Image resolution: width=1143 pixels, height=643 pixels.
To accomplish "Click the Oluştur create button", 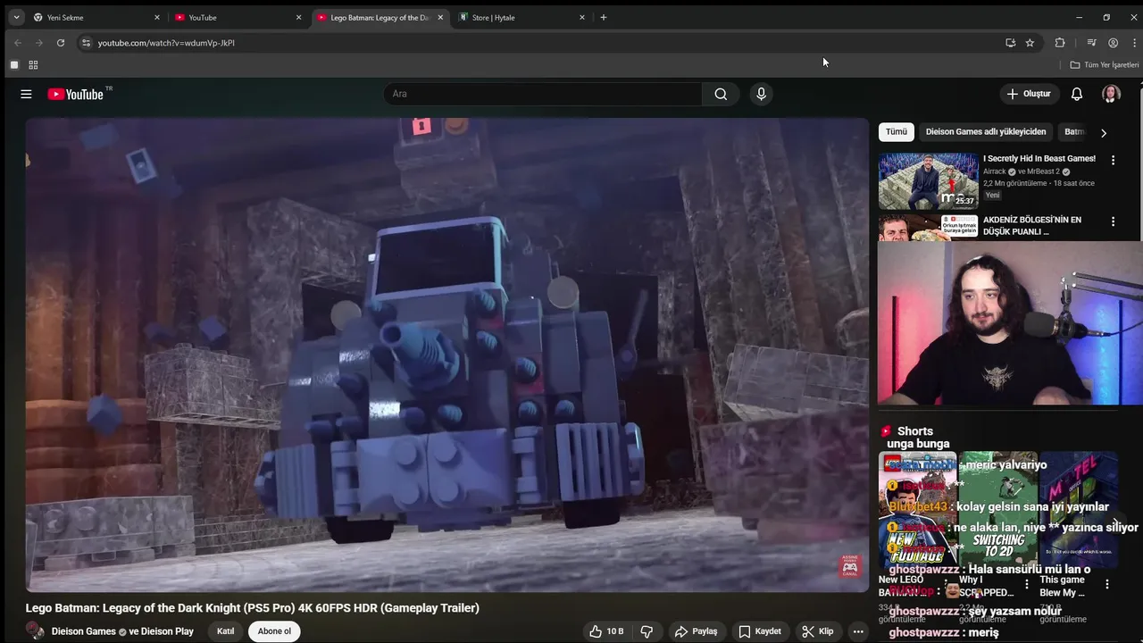I will pyautogui.click(x=1029, y=94).
